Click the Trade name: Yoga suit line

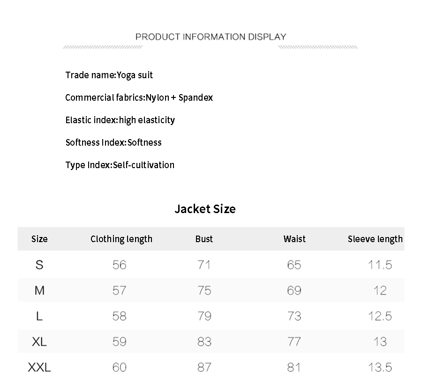(109, 75)
